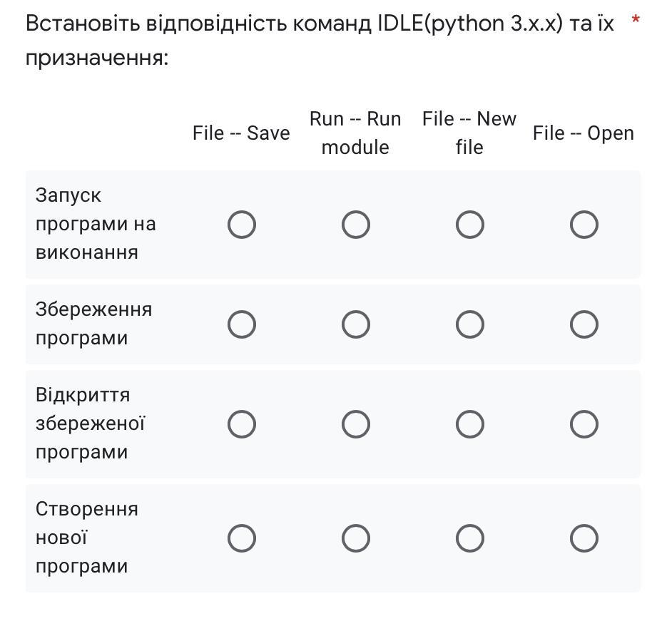This screenshot has width=657, height=626.
Task: Click the Run -- Run module column header
Action: coord(355,133)
